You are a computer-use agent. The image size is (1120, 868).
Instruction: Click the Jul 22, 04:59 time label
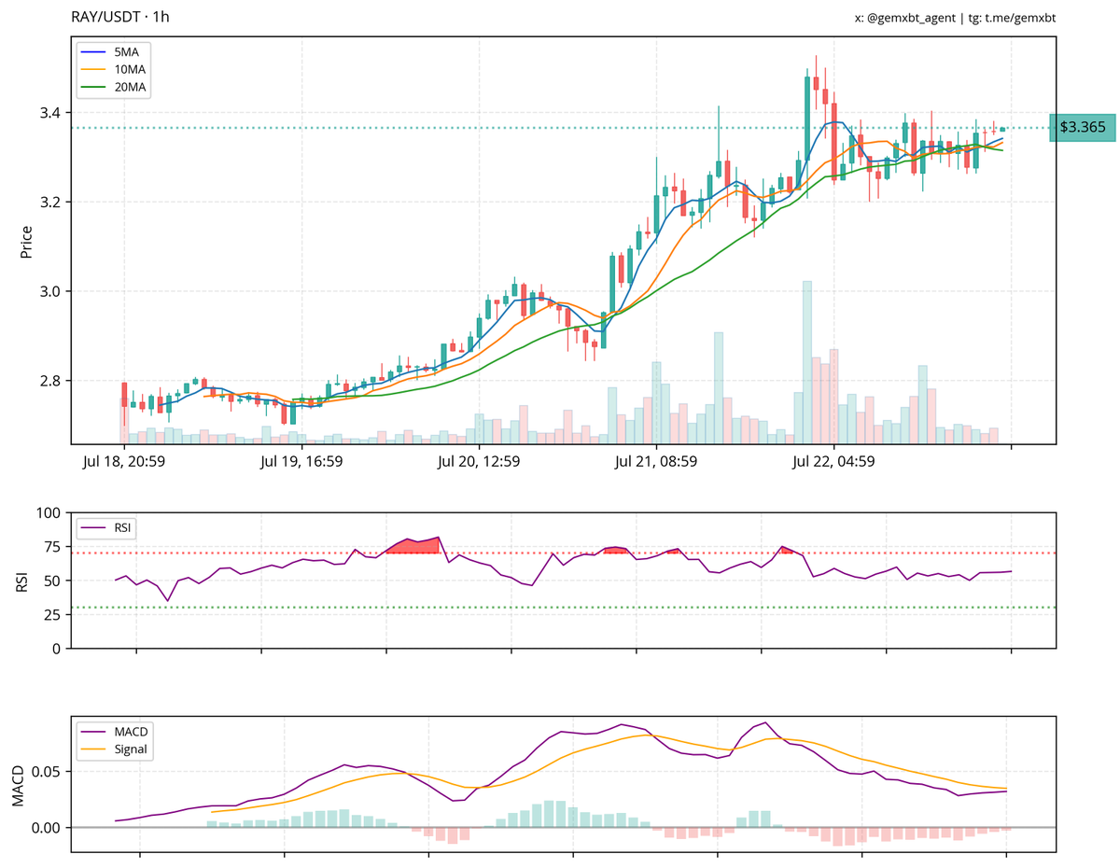click(x=833, y=461)
